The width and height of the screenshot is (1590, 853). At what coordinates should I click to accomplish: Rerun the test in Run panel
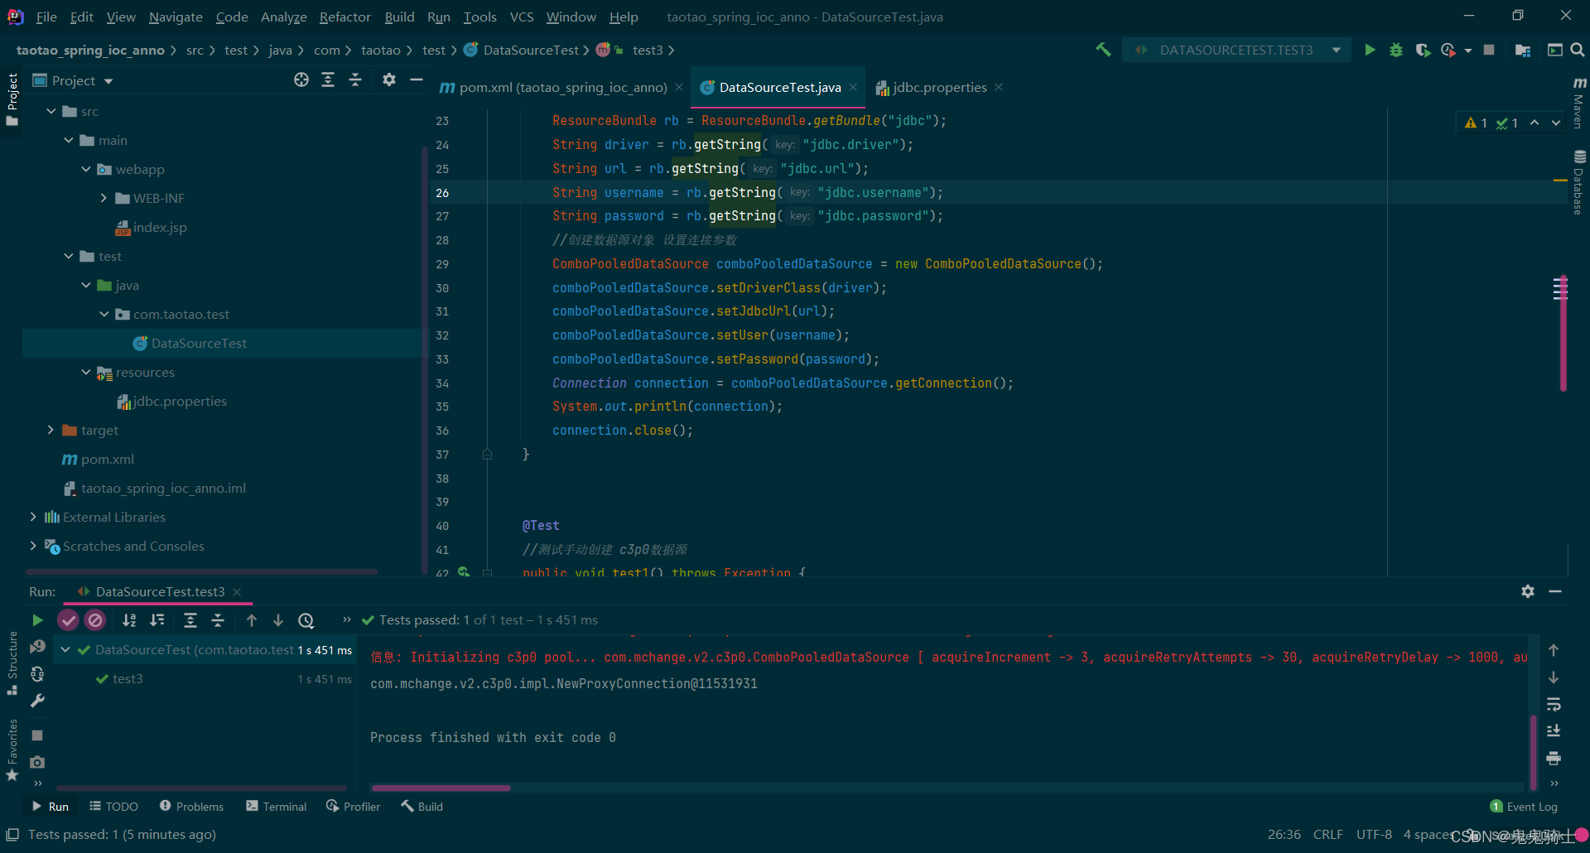tap(37, 620)
